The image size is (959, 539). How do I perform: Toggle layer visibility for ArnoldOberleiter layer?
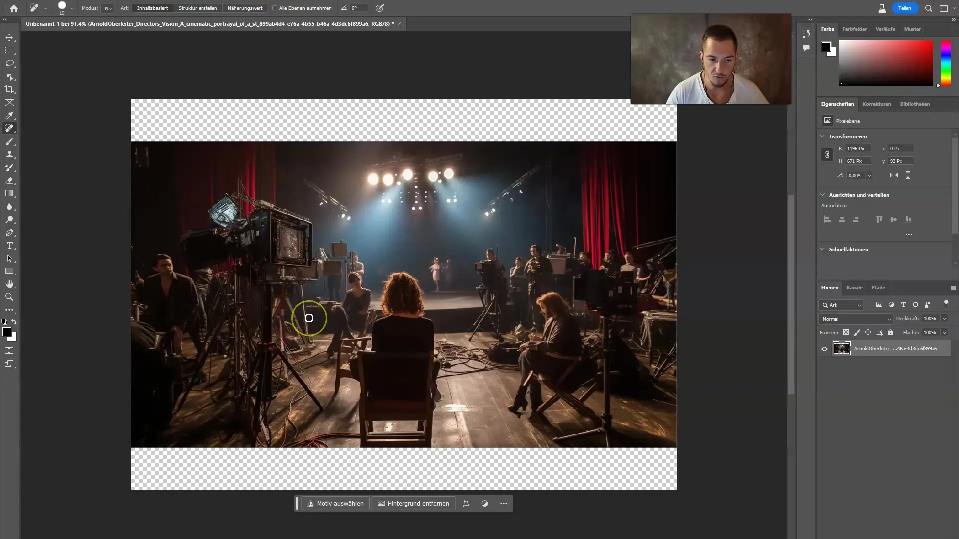825,348
